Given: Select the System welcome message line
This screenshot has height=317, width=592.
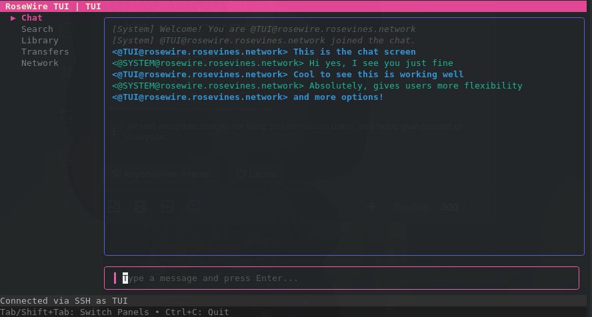Looking at the screenshot, I should (x=263, y=29).
